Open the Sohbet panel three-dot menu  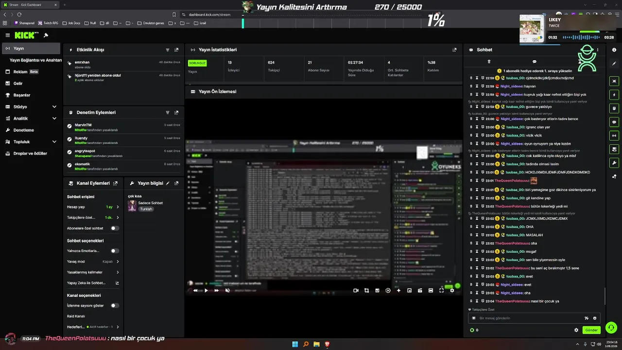click(x=598, y=50)
